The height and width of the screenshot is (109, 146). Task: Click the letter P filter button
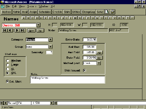(88, 18)
